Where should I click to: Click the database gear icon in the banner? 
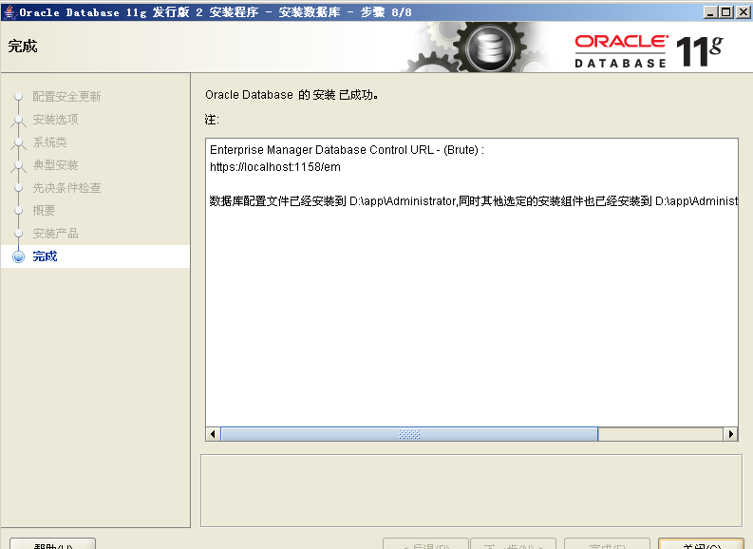click(490, 48)
